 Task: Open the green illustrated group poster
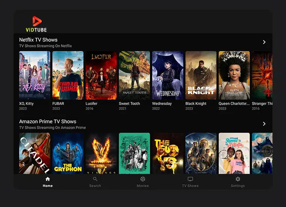click(x=135, y=153)
